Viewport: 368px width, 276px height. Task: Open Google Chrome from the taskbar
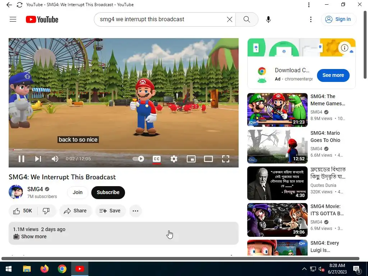point(62,269)
